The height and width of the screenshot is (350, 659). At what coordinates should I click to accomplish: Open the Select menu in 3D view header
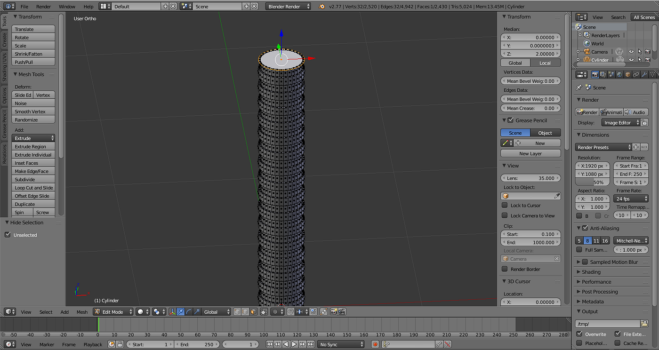click(46, 312)
